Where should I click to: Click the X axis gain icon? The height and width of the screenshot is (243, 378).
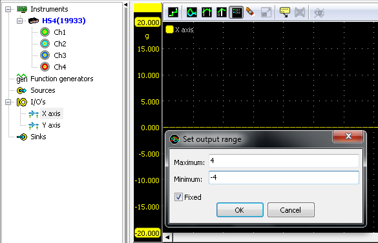pyautogui.click(x=34, y=113)
